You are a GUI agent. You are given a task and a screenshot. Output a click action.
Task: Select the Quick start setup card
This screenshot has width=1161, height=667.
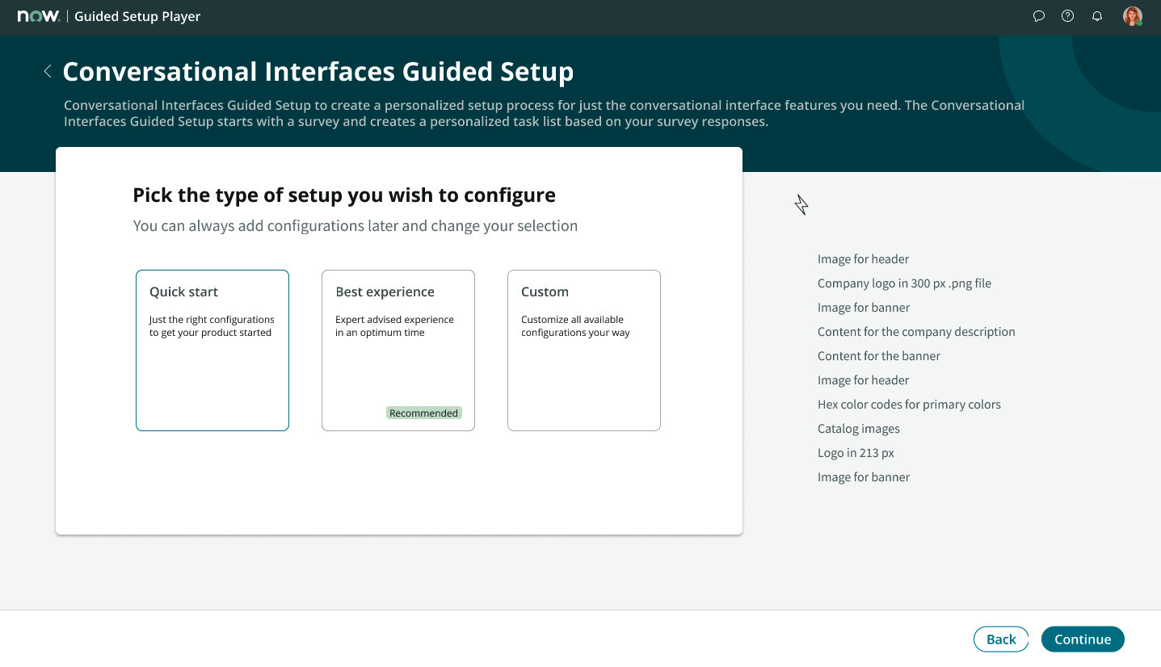[212, 350]
